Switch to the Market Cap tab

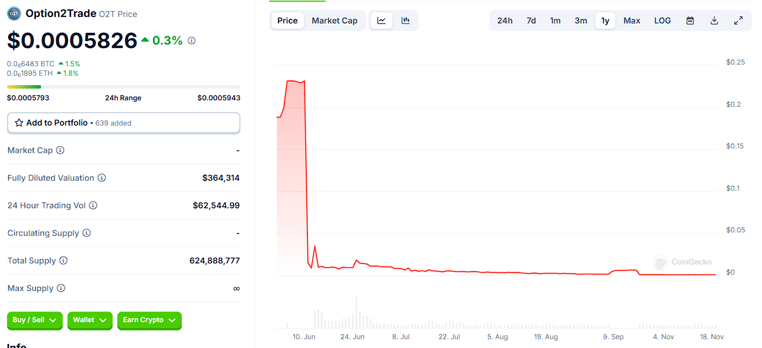[334, 21]
